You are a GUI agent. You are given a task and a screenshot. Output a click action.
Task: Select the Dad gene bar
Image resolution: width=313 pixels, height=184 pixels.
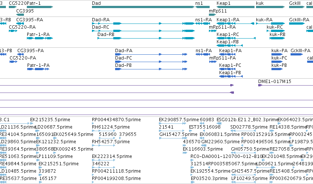143,7
